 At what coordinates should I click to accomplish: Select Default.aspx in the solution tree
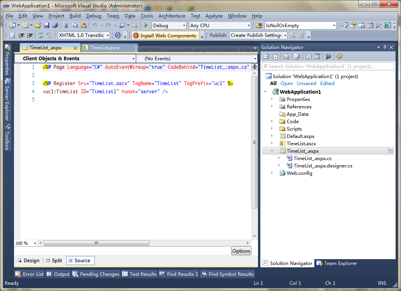[300, 136]
